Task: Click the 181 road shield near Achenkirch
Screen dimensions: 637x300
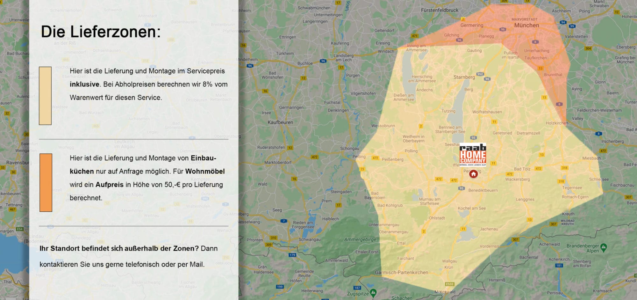Action: point(559,265)
